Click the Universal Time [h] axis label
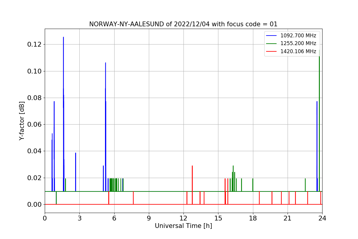 pyautogui.click(x=183, y=226)
